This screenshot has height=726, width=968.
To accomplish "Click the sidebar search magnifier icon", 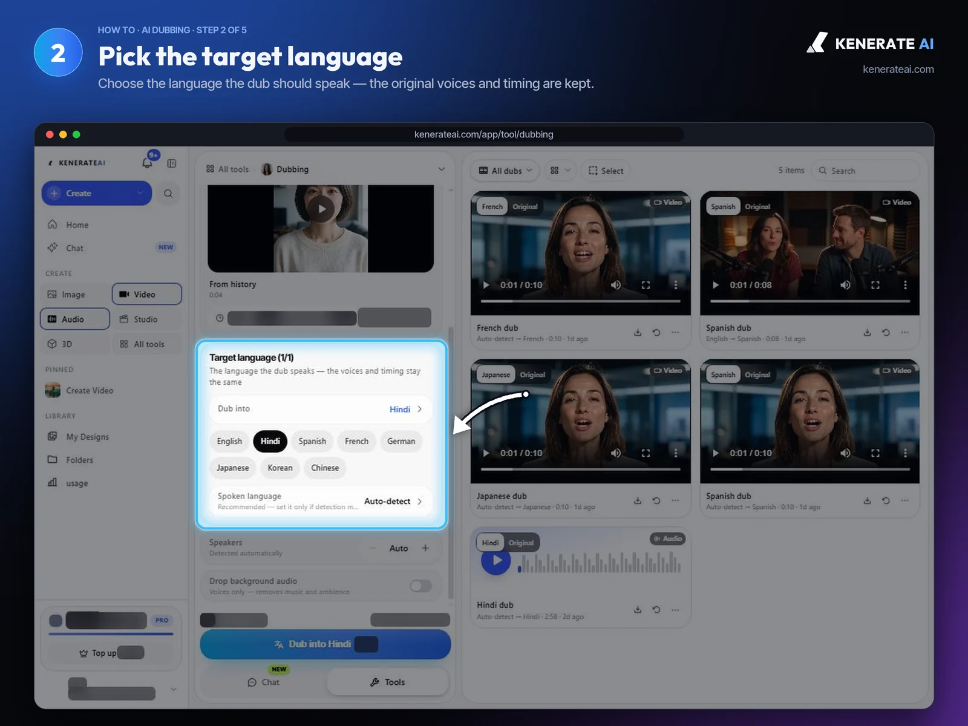I will click(x=168, y=194).
